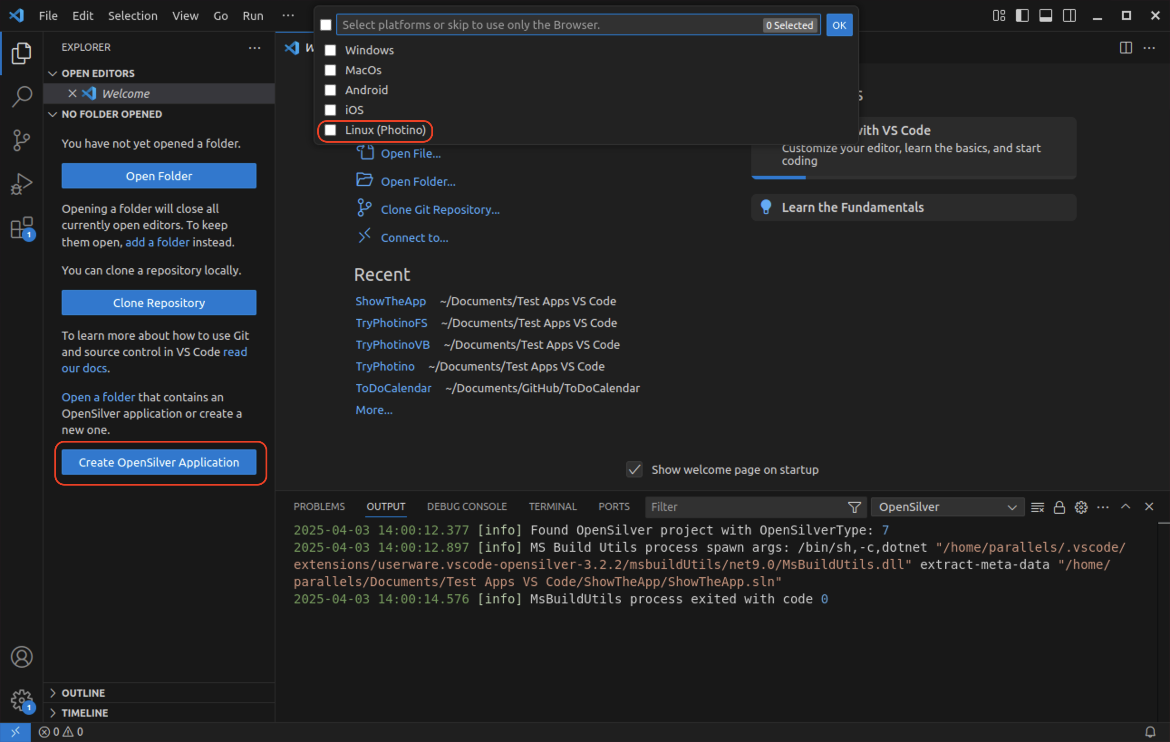Open recent project ToDoCalendar
This screenshot has width=1170, height=742.
394,388
